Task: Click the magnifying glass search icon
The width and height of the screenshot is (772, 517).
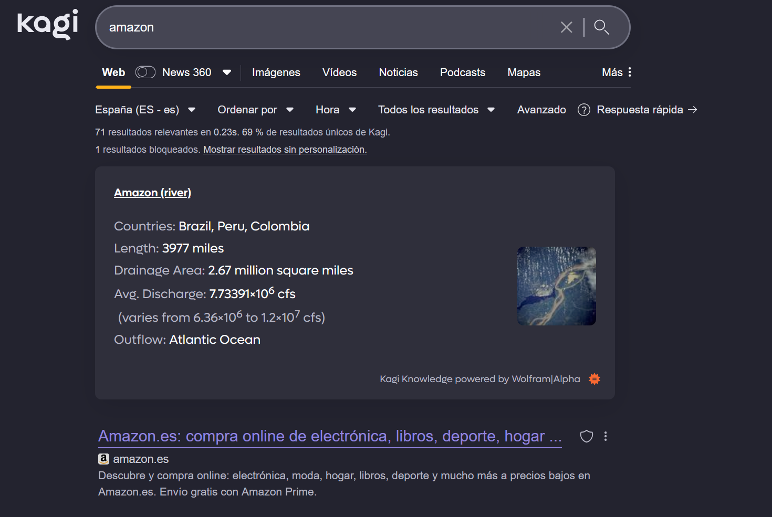Action: (x=601, y=27)
